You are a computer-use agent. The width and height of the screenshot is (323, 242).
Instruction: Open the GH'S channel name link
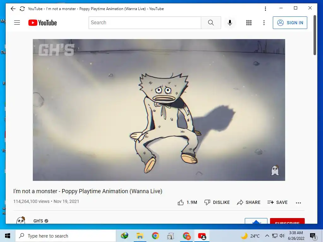click(38, 221)
